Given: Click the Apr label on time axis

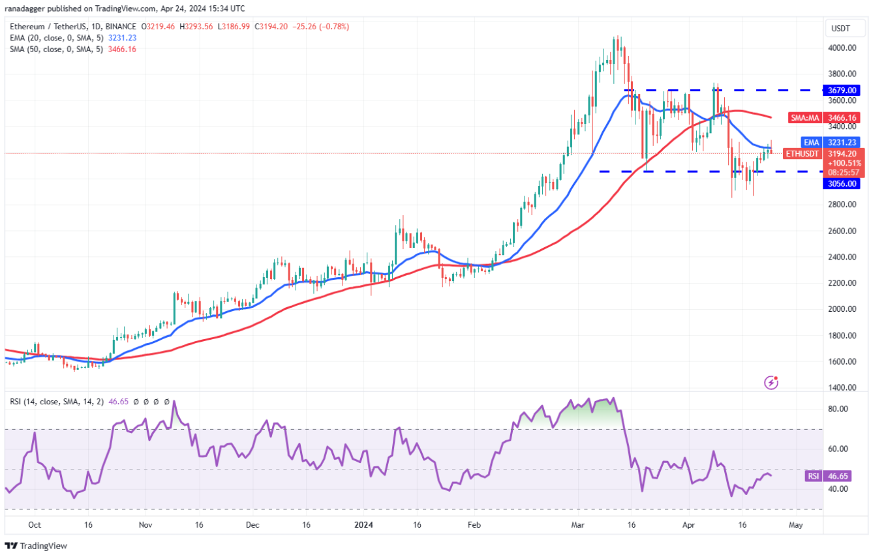Looking at the screenshot, I should (x=688, y=524).
